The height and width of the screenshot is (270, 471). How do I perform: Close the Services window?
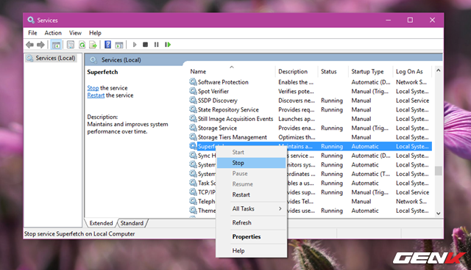coord(432,20)
